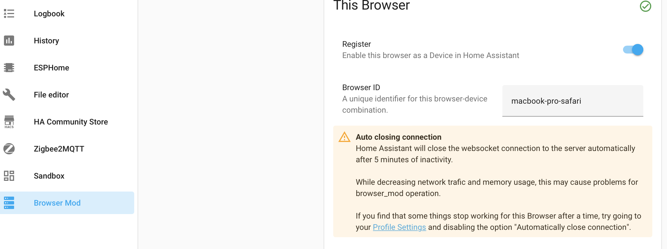The width and height of the screenshot is (667, 249).
Task: Open the HACS community store icon
Action: 8,122
